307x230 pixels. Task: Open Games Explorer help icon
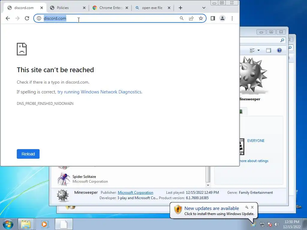(279, 50)
